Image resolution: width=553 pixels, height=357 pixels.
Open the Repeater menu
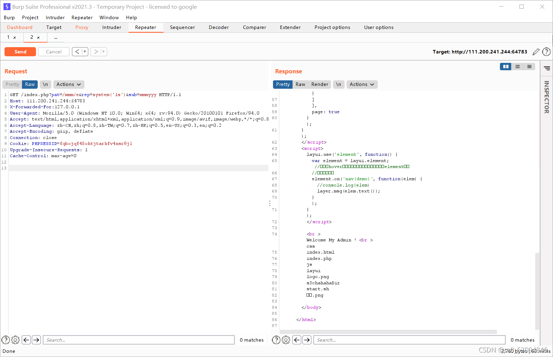coord(82,17)
